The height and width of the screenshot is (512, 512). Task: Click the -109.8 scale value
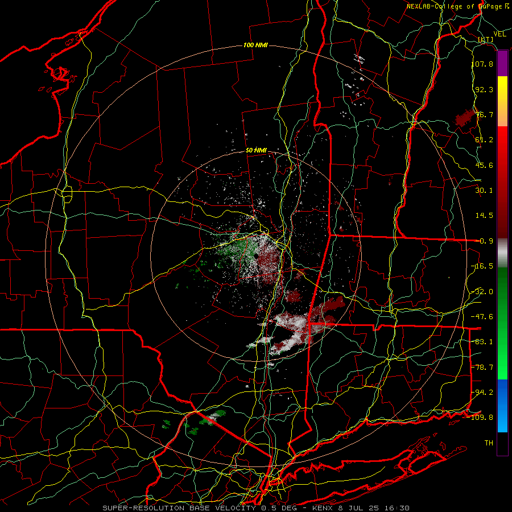click(x=480, y=418)
